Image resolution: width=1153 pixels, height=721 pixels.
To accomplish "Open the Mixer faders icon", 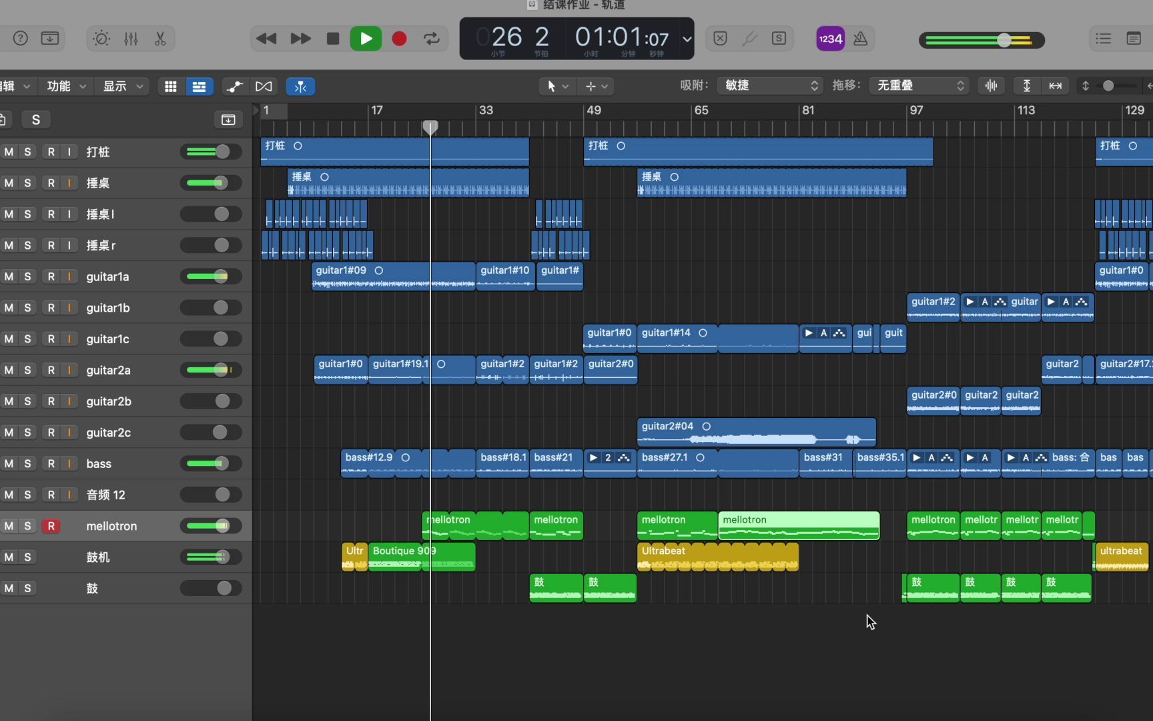I will tap(131, 39).
